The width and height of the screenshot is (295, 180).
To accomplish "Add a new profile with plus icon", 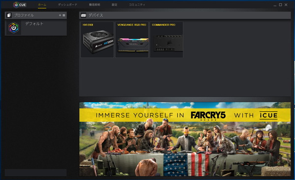I will (x=60, y=15).
